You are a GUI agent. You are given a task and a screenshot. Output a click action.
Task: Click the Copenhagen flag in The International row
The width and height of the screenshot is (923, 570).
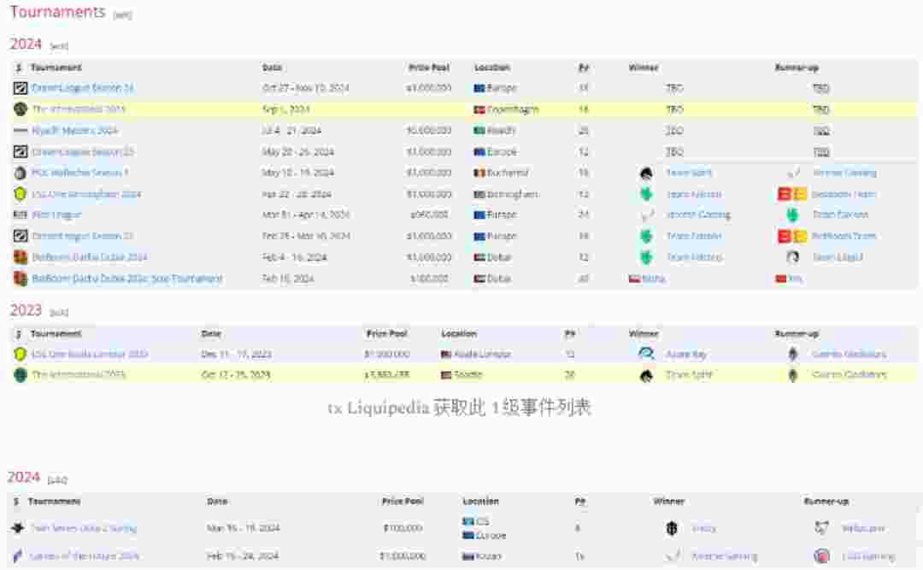click(479, 109)
